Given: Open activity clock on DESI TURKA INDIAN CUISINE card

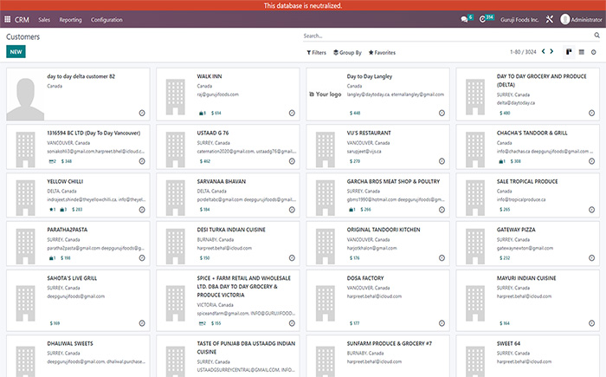Looking at the screenshot, I should tap(292, 258).
